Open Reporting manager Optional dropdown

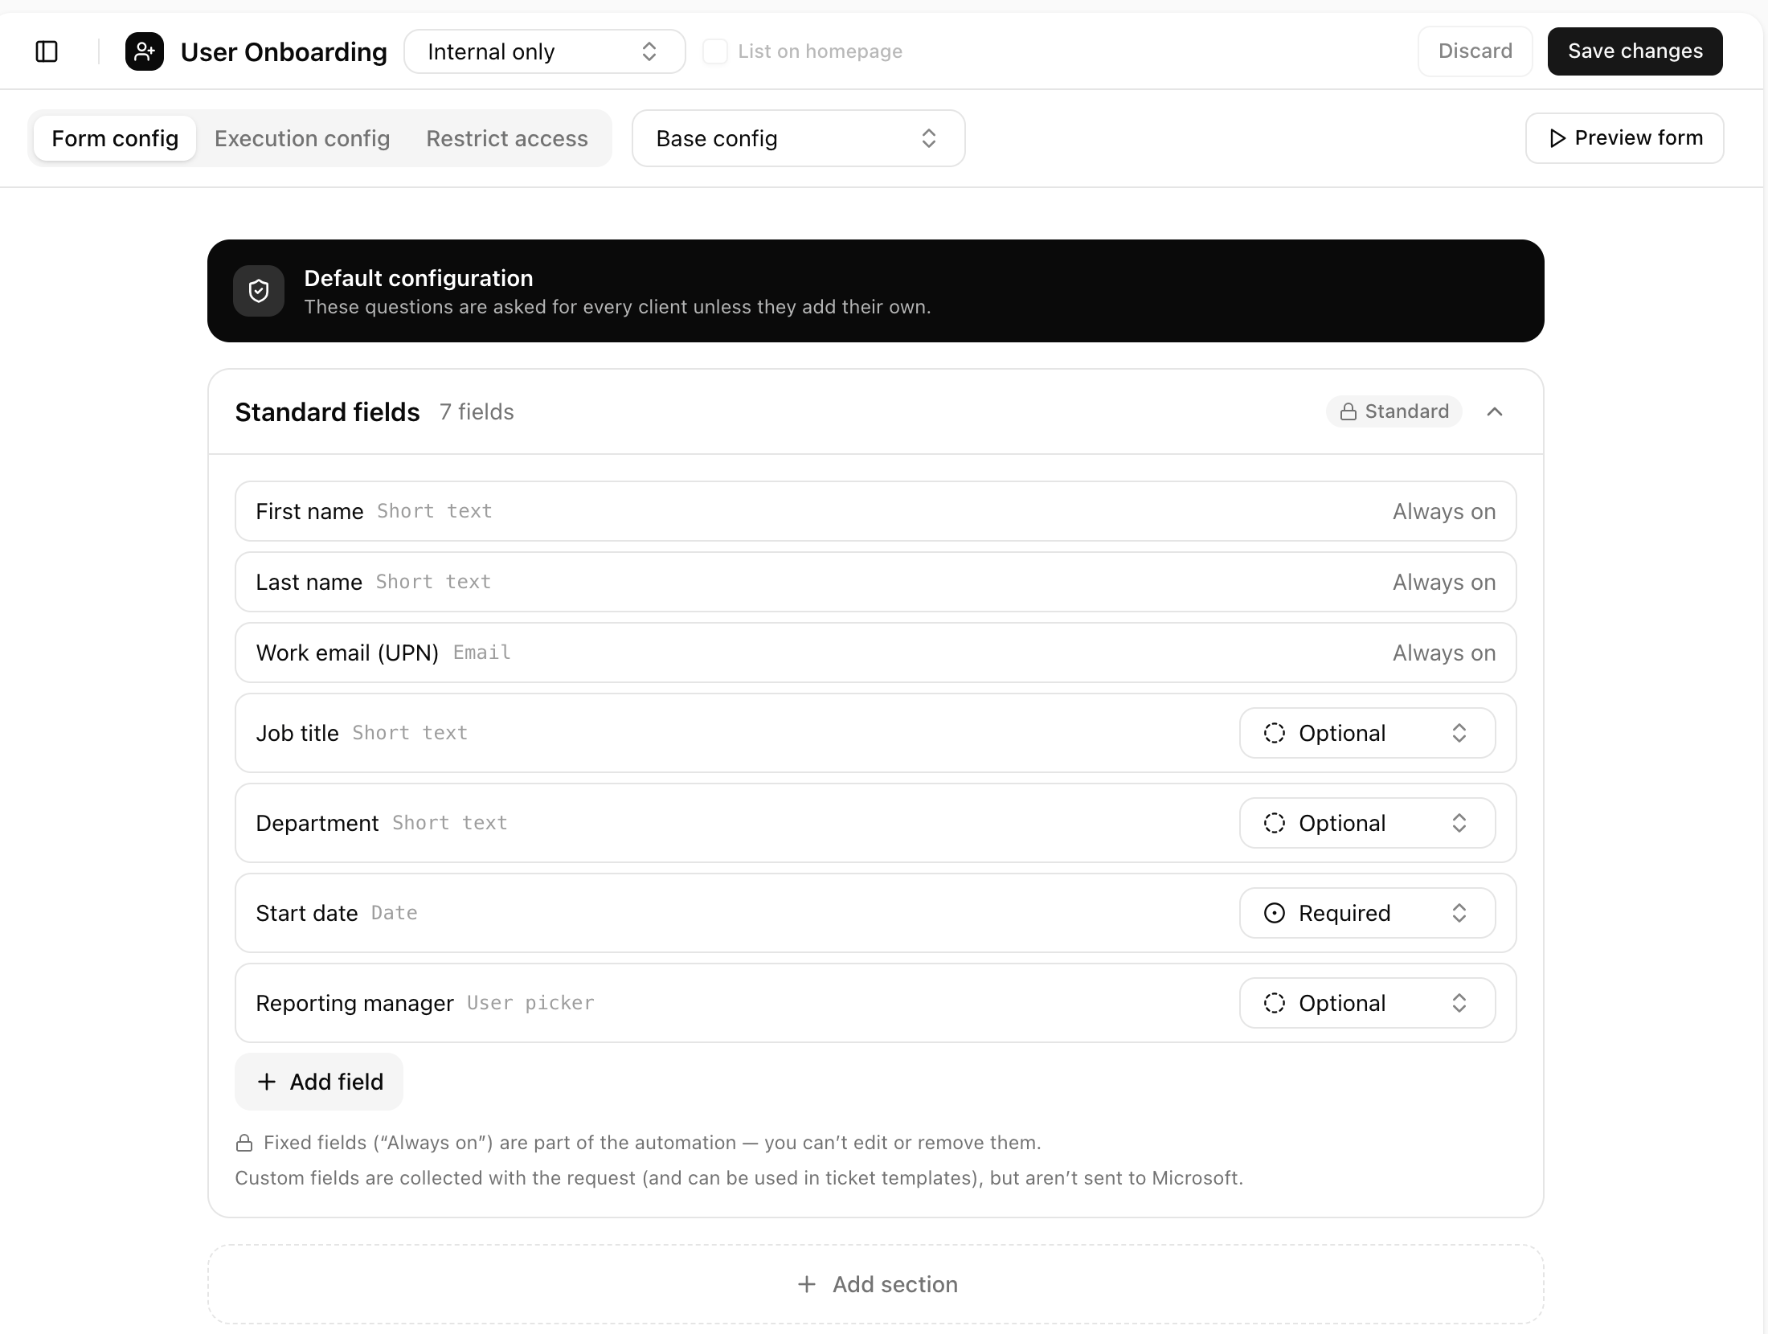pyautogui.click(x=1368, y=1003)
